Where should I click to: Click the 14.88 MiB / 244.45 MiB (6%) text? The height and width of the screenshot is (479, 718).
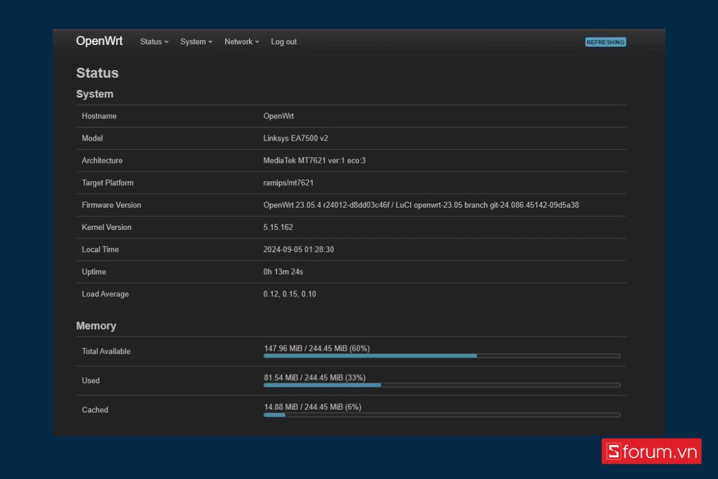[313, 407]
